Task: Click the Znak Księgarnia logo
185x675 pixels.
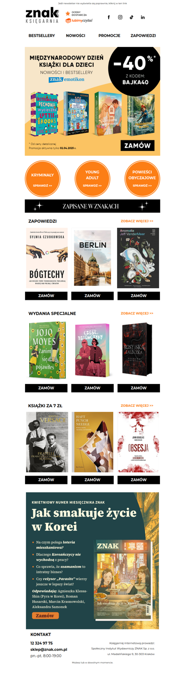Action: coord(42,16)
